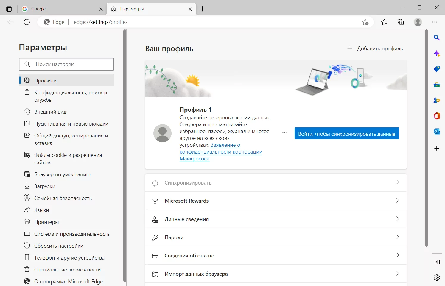Open Внешний вид settings
The height and width of the screenshot is (286, 445).
(x=66, y=112)
